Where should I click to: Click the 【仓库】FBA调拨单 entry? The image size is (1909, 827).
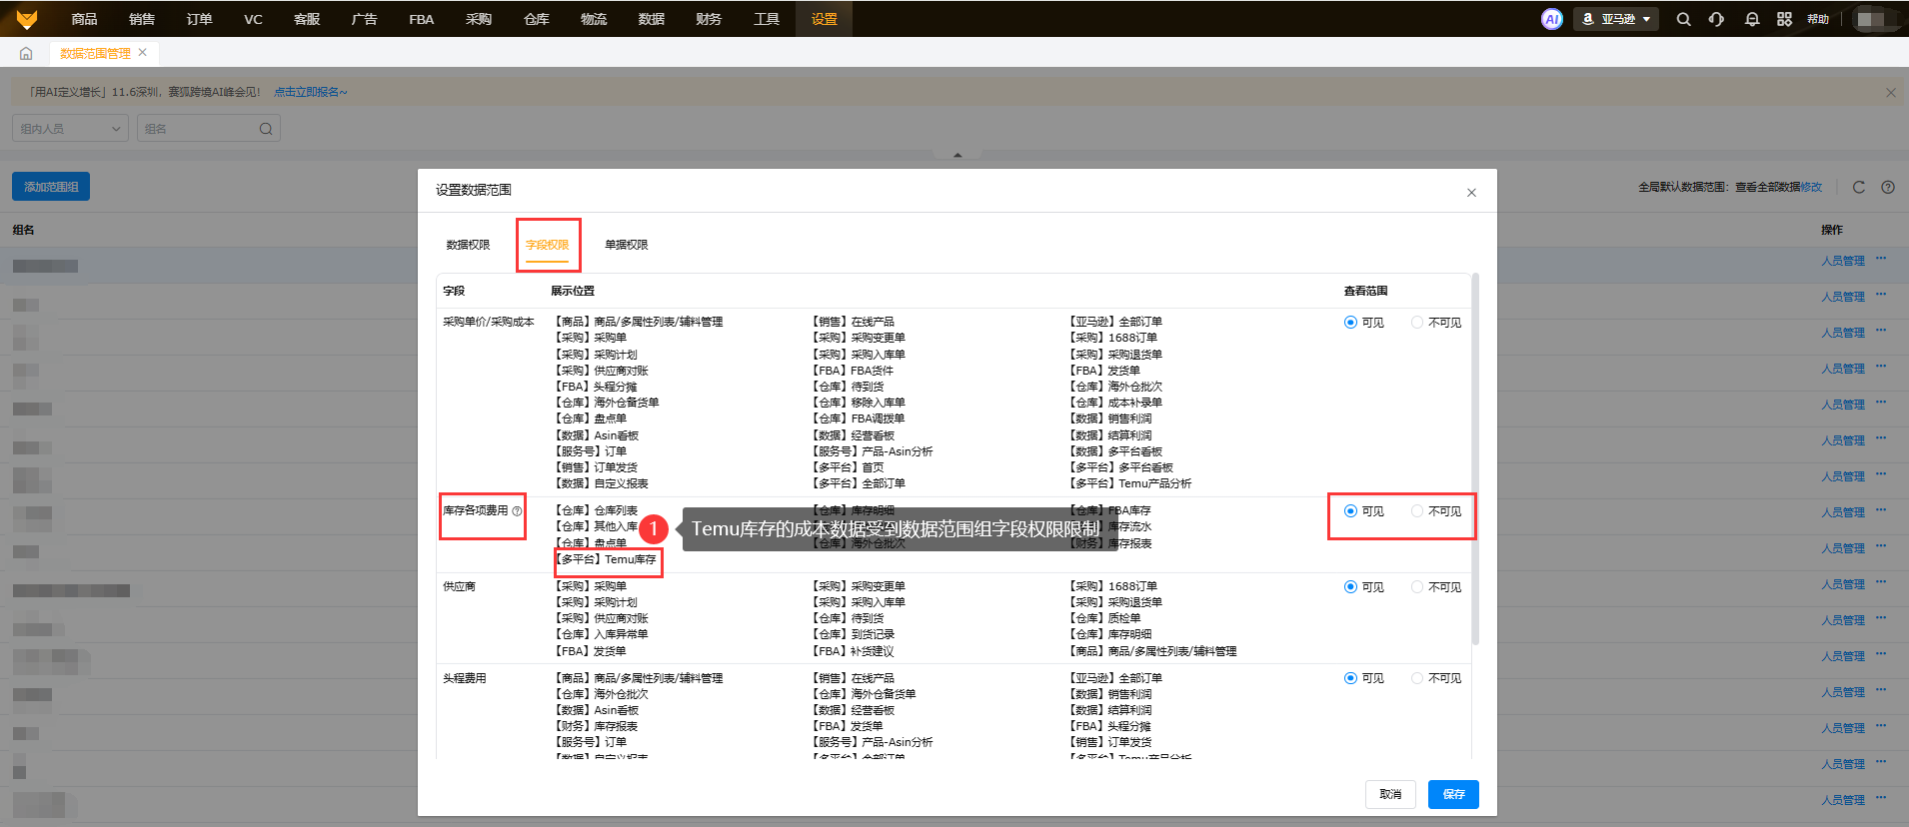coord(860,418)
